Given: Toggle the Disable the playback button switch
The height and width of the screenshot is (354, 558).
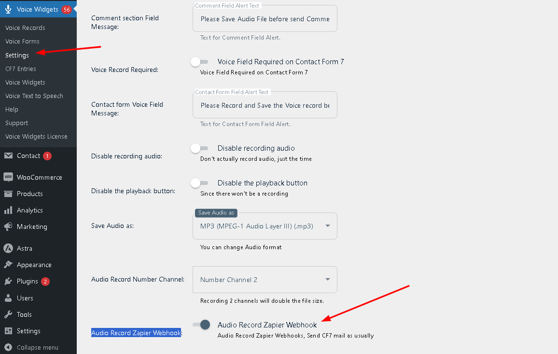Looking at the screenshot, I should click(x=200, y=183).
